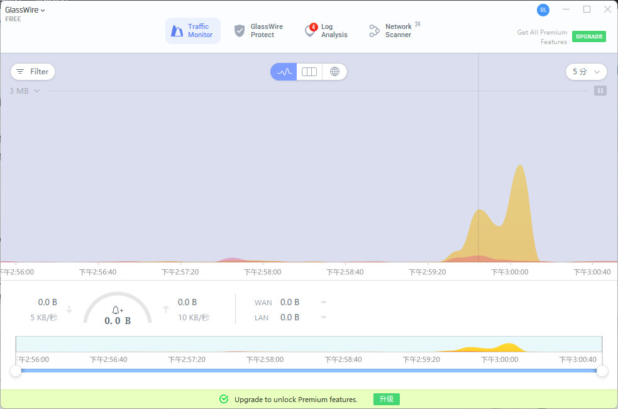
Task: Switch to the GlassWire Protect tab
Action: [x=258, y=31]
